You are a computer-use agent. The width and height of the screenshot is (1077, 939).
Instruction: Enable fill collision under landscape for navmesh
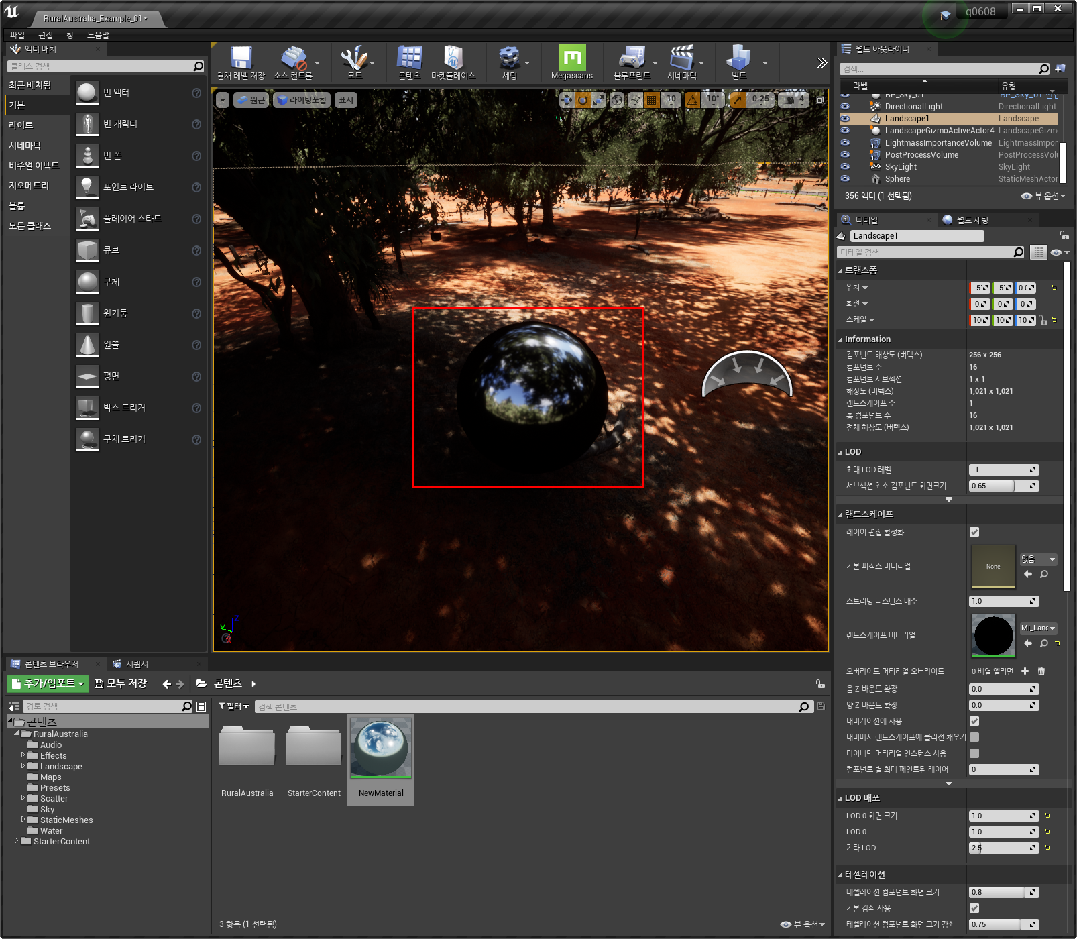point(974,737)
